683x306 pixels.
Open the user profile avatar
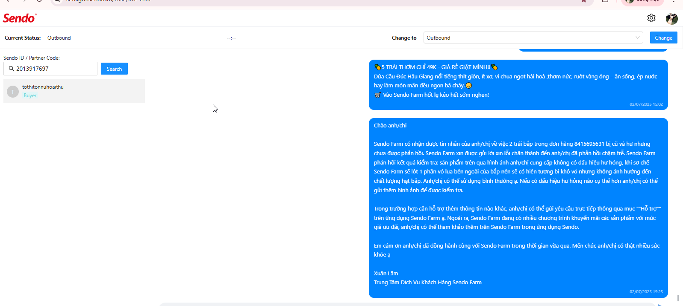(671, 18)
